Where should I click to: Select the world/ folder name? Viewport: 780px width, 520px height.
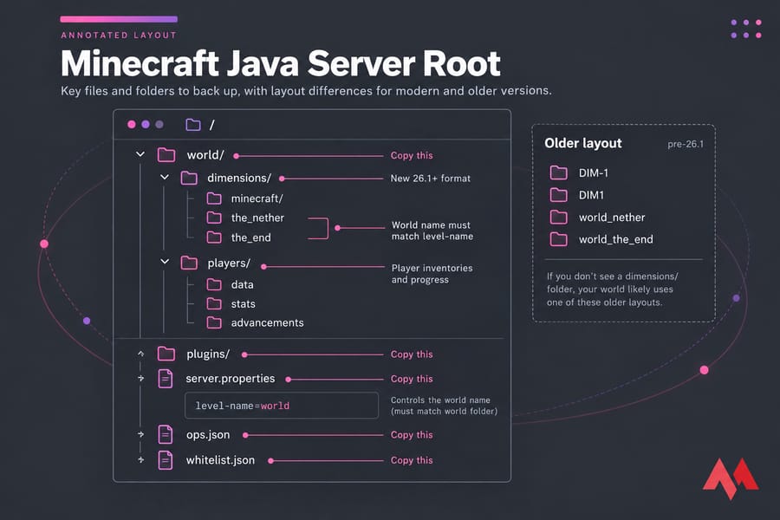point(205,155)
